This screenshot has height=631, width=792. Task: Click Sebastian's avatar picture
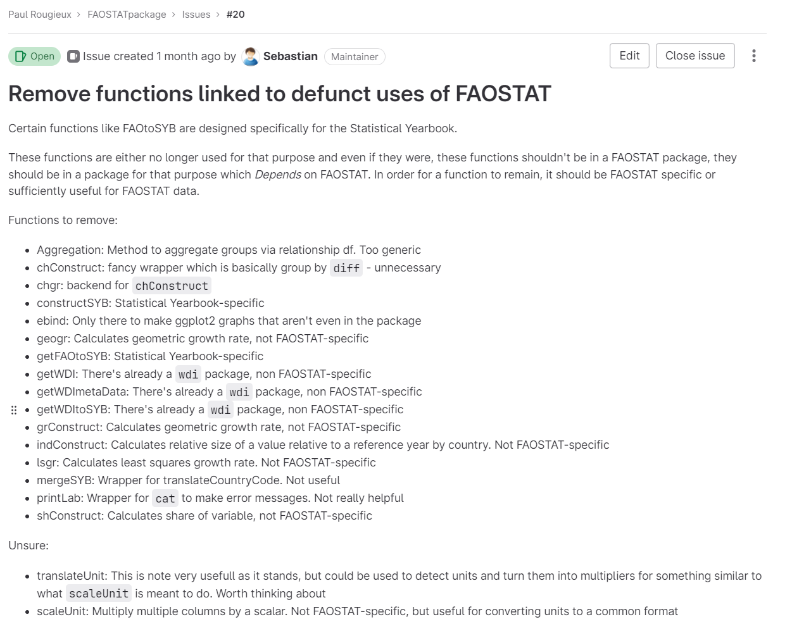pyautogui.click(x=251, y=56)
